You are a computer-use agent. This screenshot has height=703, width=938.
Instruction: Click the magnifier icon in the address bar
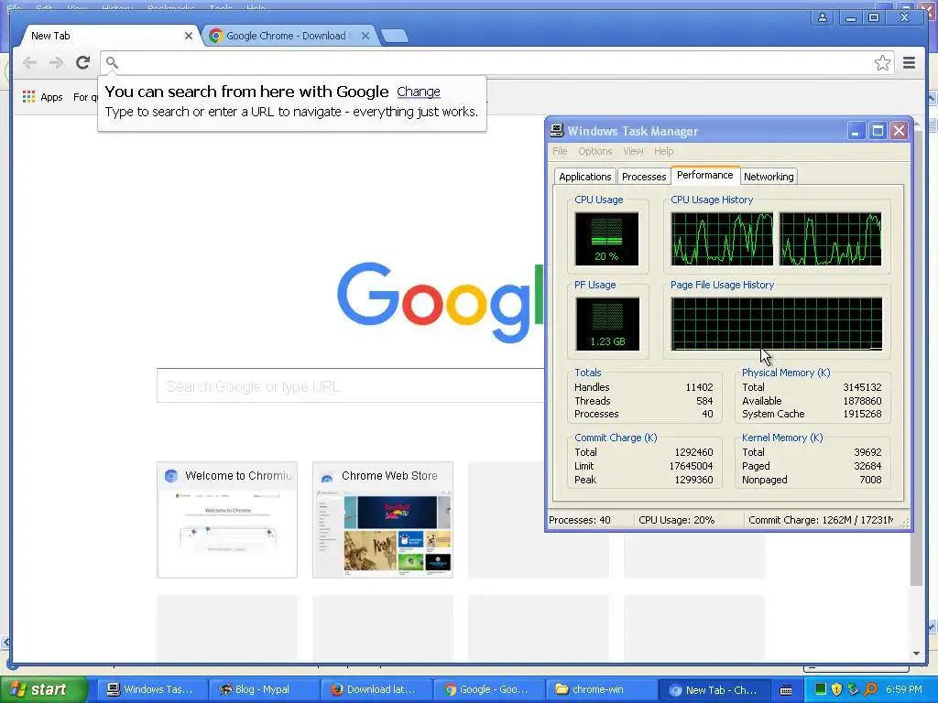[x=112, y=62]
